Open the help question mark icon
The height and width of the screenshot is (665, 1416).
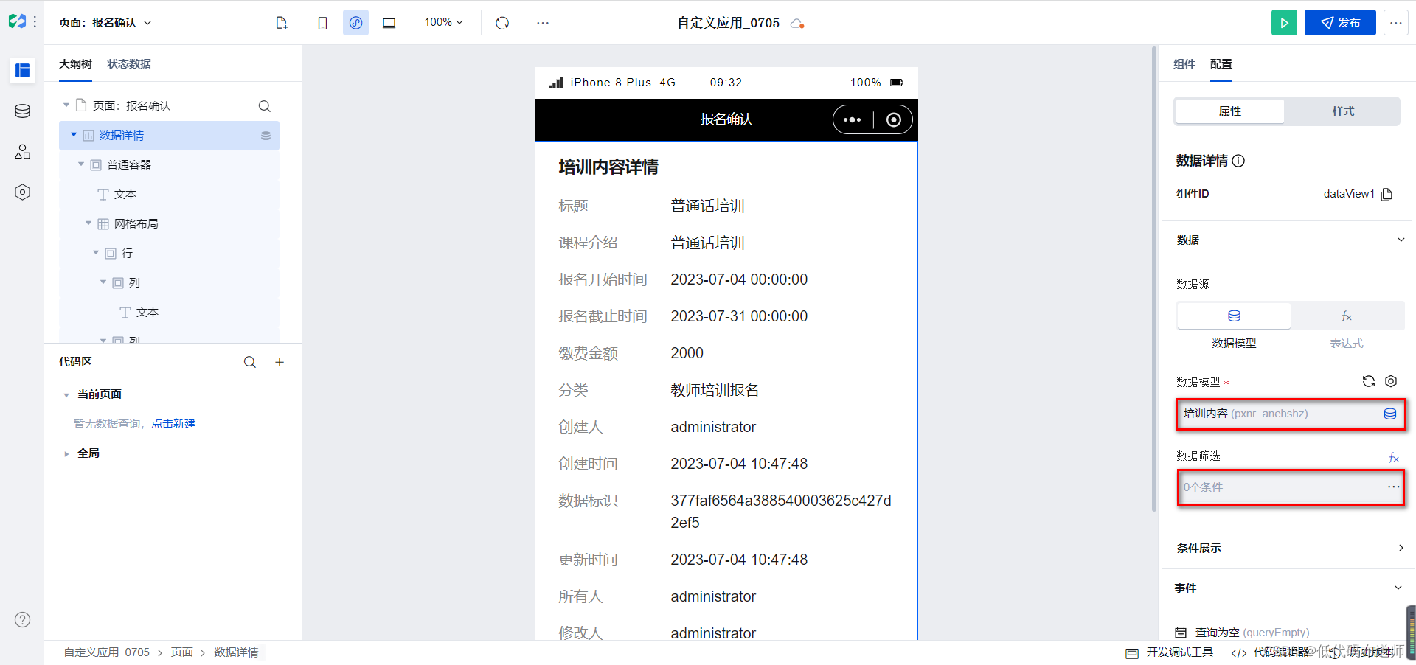23,620
